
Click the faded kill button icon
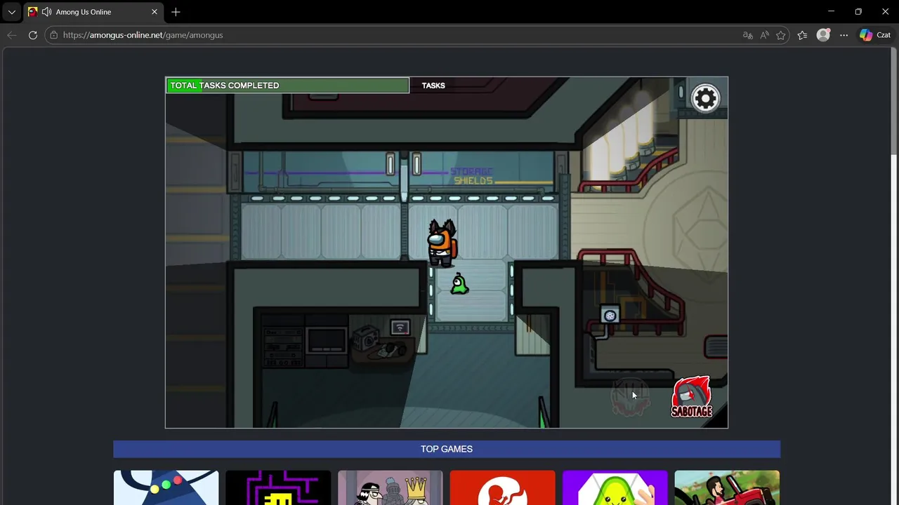(630, 398)
